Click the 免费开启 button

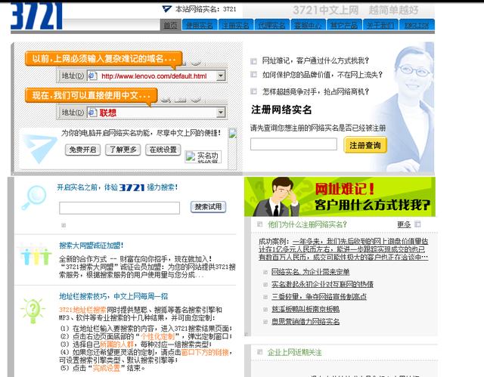(82, 150)
